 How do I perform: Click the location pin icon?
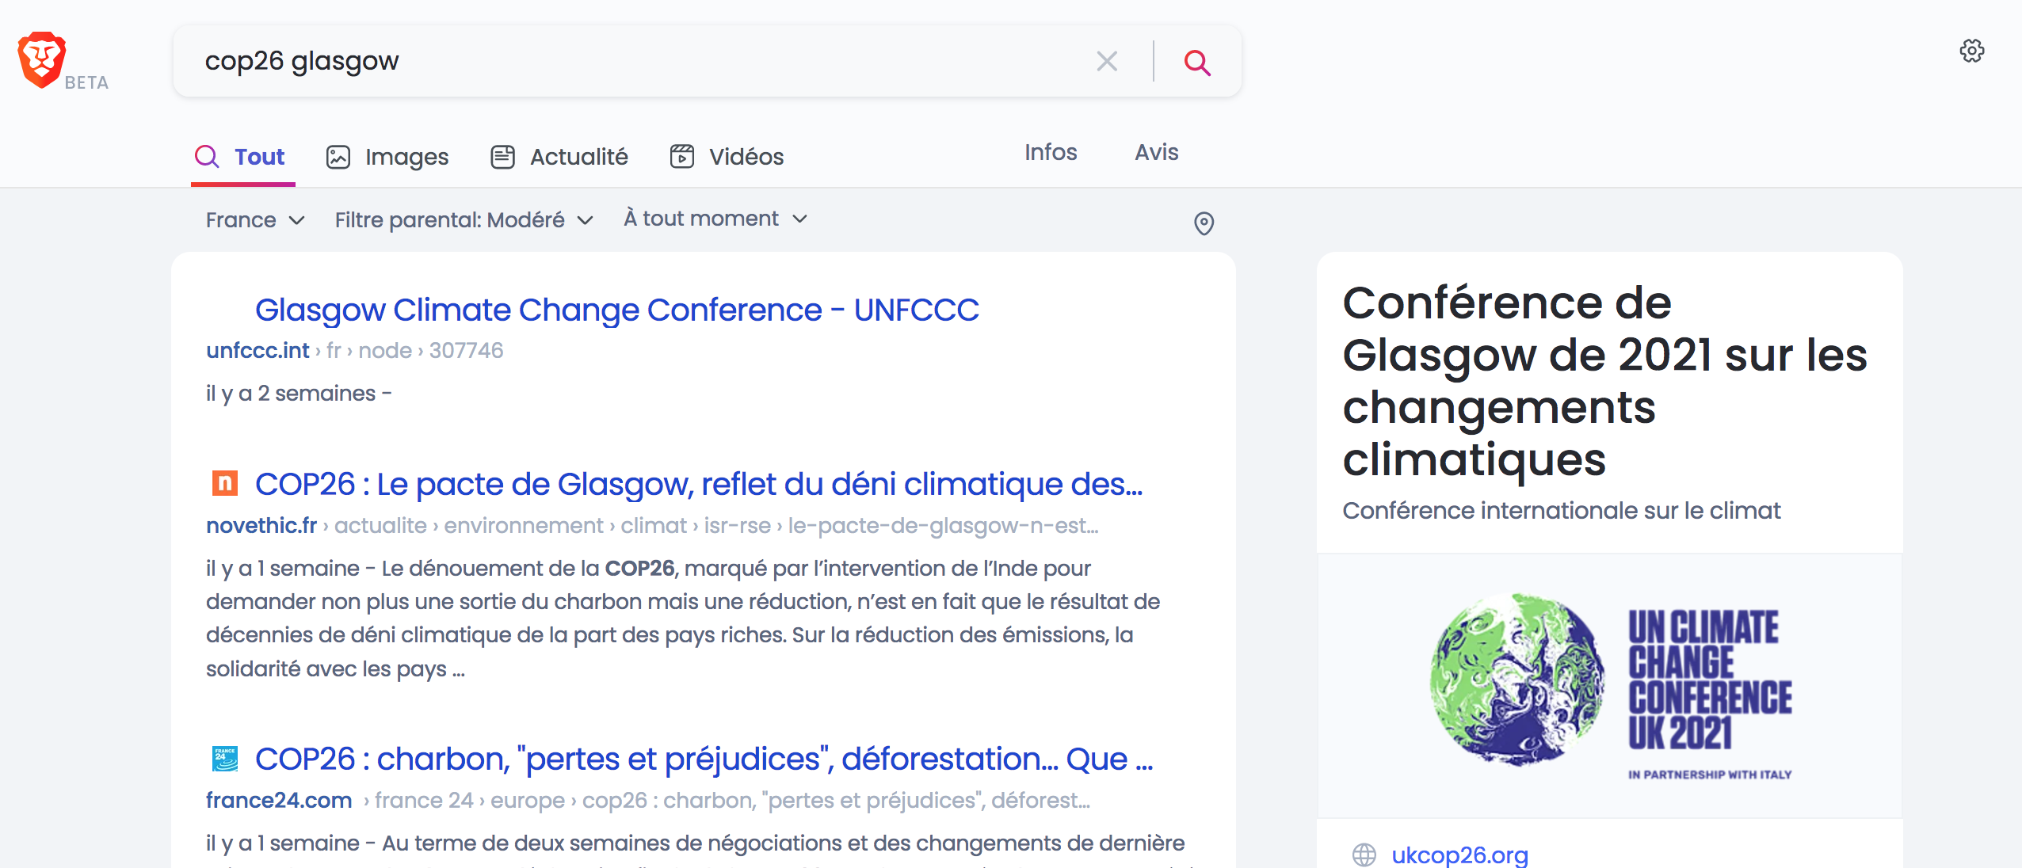point(1204,223)
